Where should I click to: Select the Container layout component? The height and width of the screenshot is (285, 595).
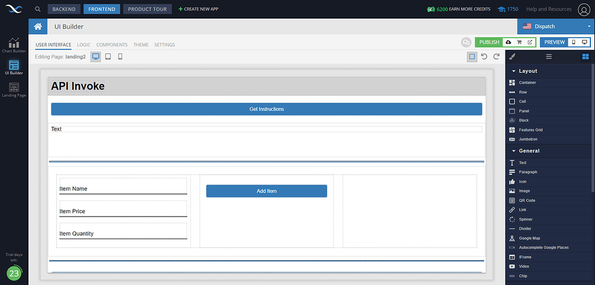(549, 82)
